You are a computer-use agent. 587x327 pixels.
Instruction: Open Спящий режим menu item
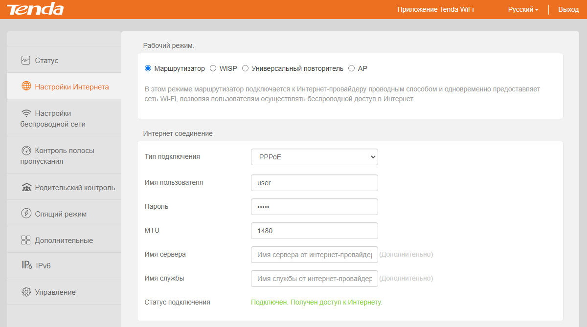tap(64, 214)
